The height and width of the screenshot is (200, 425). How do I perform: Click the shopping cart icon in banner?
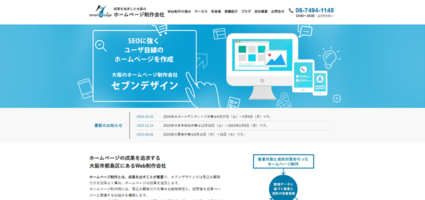pyautogui.click(x=159, y=30)
